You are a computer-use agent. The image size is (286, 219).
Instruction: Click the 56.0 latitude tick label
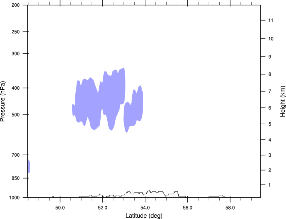coord(187,208)
